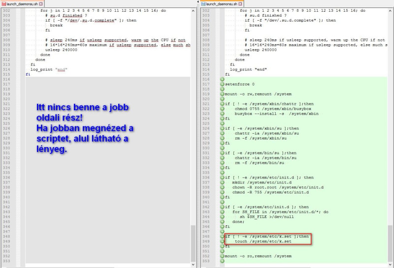Click the green plus marker beside 'if [ -e /system/xbin/su ];then'

click(x=222, y=128)
